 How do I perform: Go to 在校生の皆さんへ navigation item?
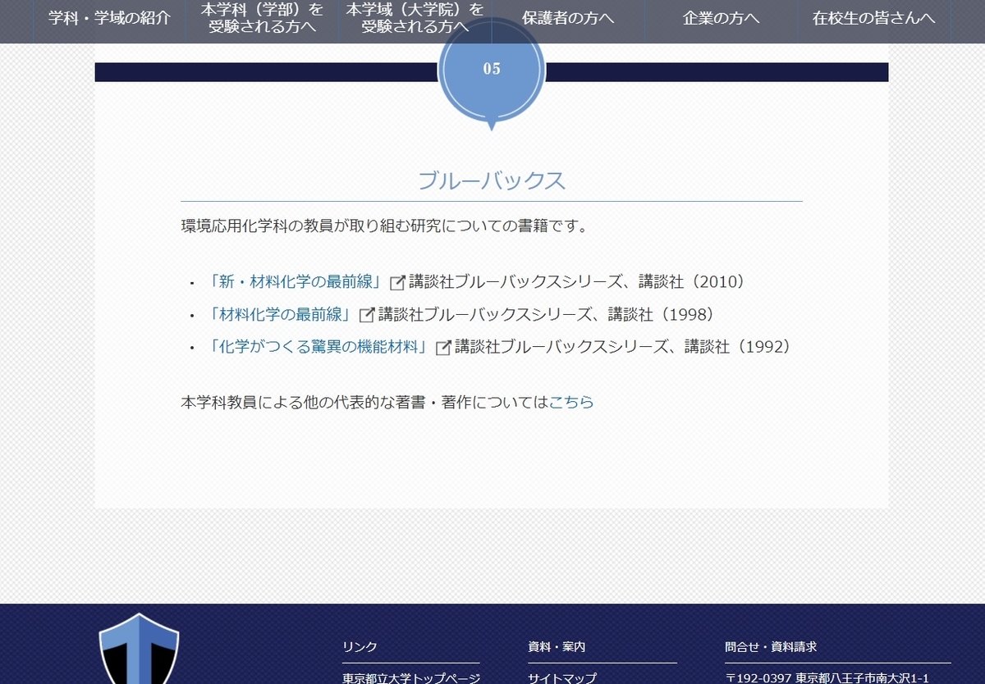tap(873, 18)
